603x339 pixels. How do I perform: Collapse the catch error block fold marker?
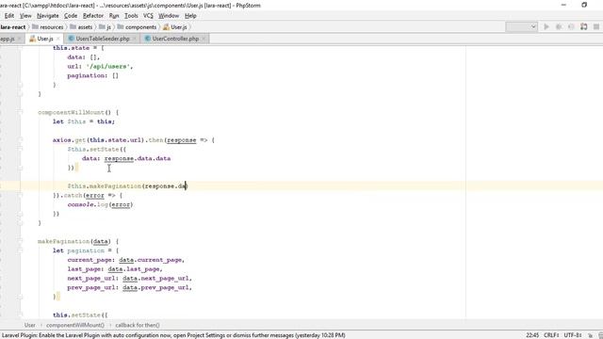click(20, 195)
